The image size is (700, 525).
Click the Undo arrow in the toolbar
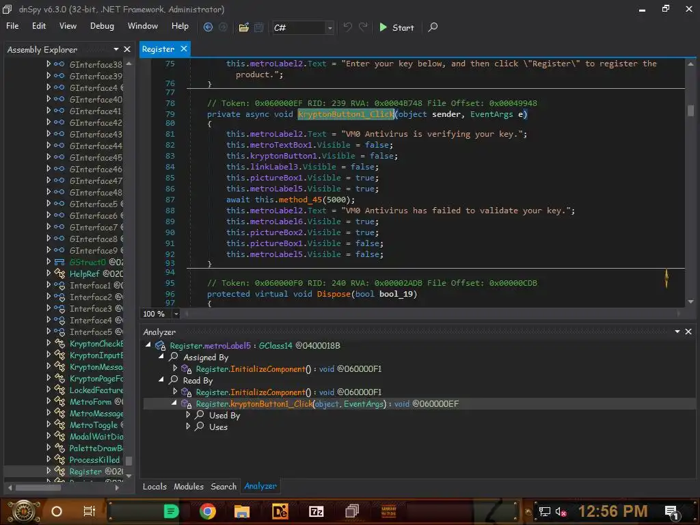point(347,27)
